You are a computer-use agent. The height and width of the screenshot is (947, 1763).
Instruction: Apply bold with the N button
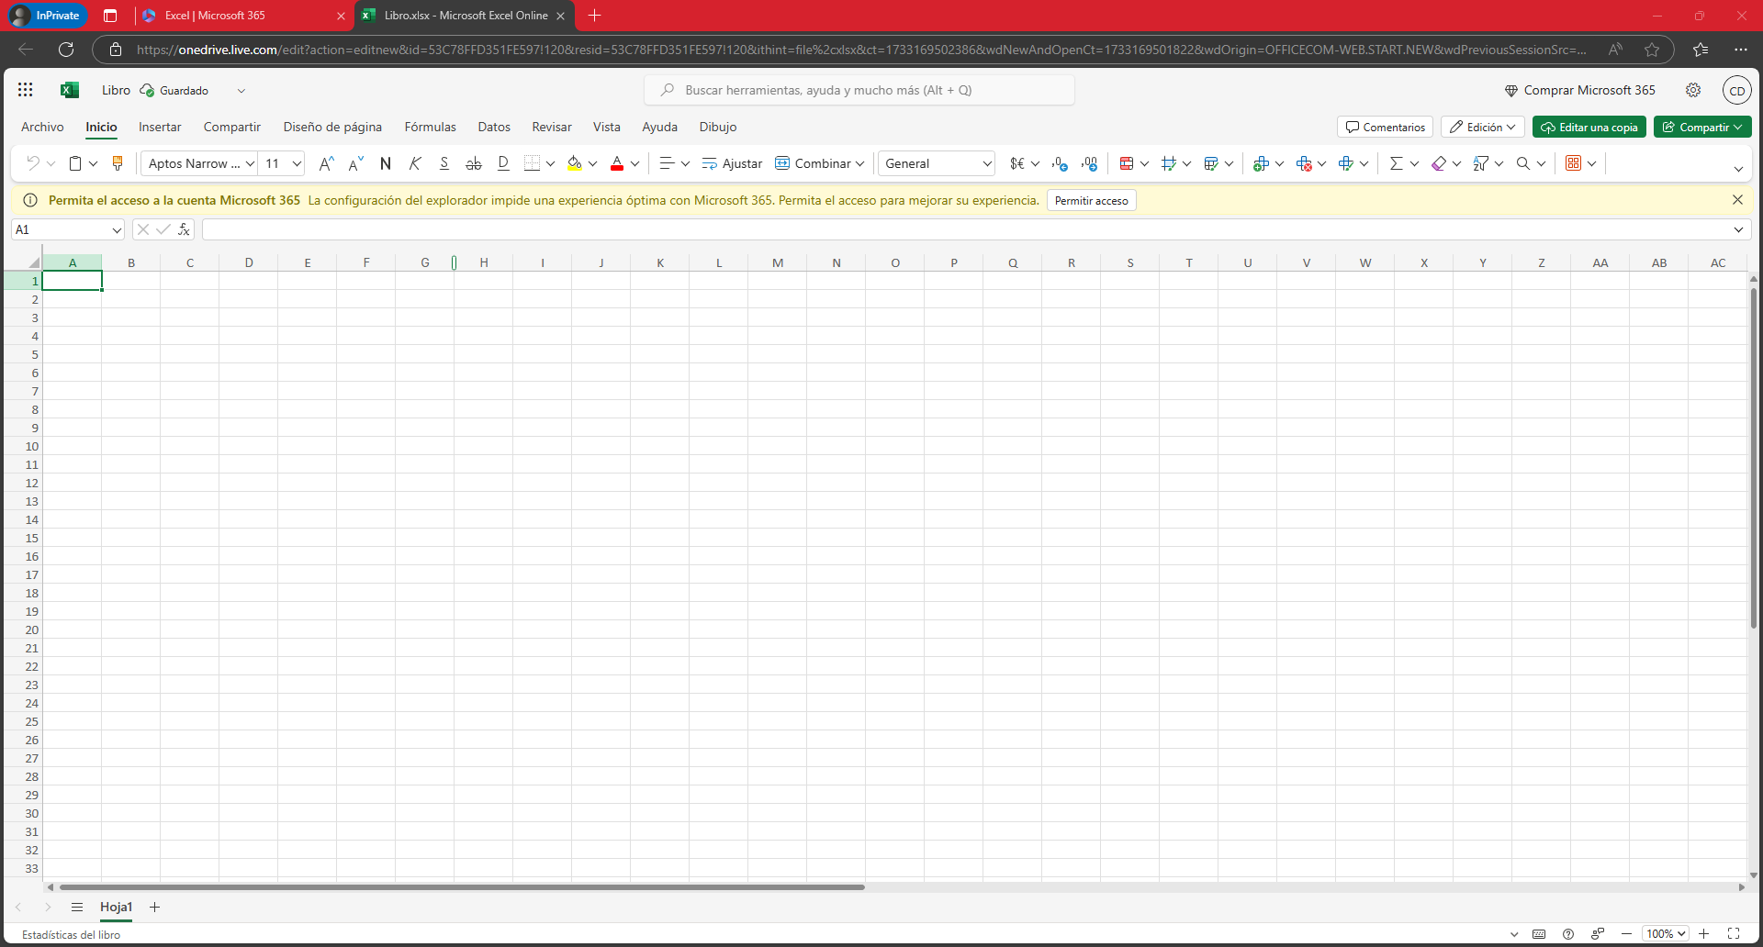(386, 163)
